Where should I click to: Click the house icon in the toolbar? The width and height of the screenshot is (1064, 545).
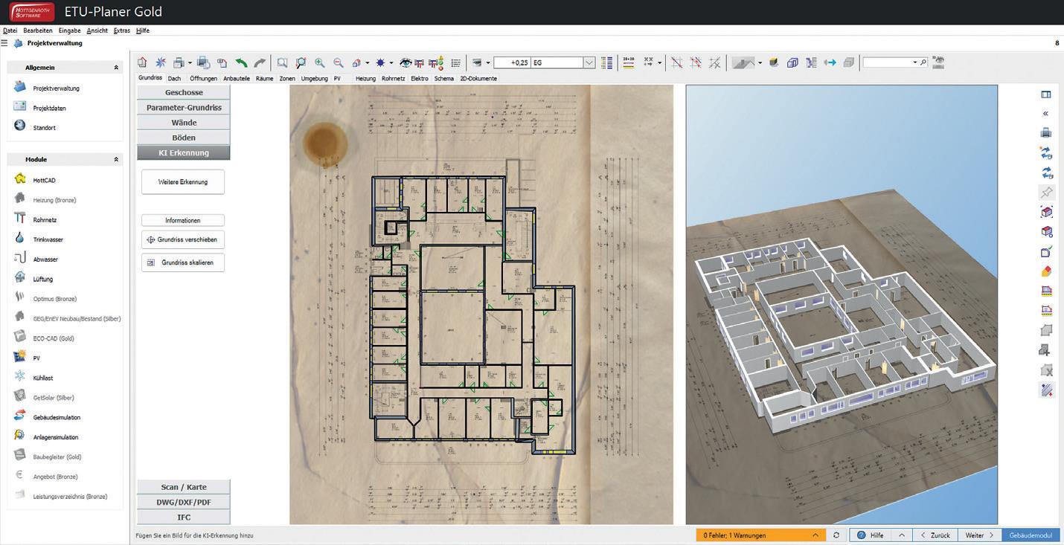tap(142, 63)
